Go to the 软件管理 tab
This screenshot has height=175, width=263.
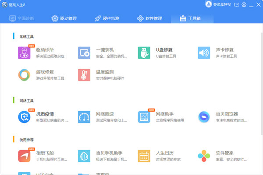pos(149,18)
